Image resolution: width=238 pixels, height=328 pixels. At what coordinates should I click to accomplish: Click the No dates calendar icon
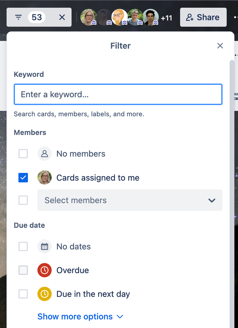pos(44,246)
